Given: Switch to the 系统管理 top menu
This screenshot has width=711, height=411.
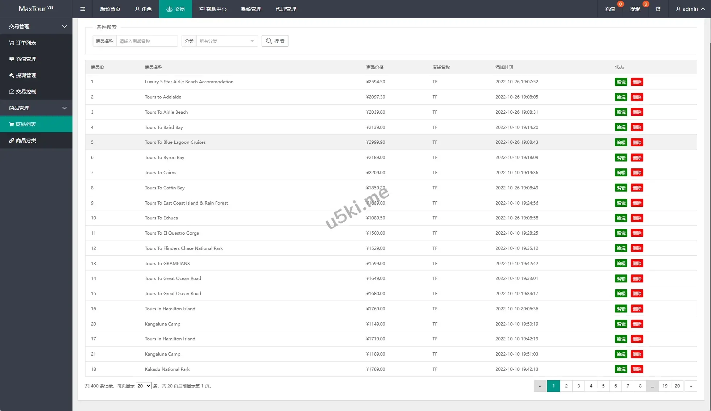Looking at the screenshot, I should point(251,9).
